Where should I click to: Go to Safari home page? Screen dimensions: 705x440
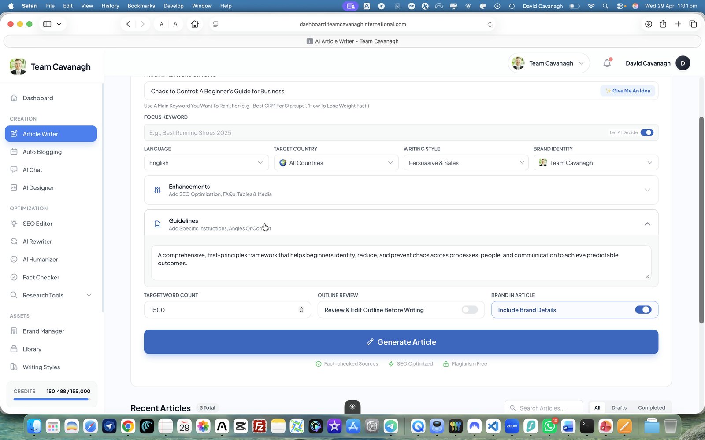coord(195,24)
